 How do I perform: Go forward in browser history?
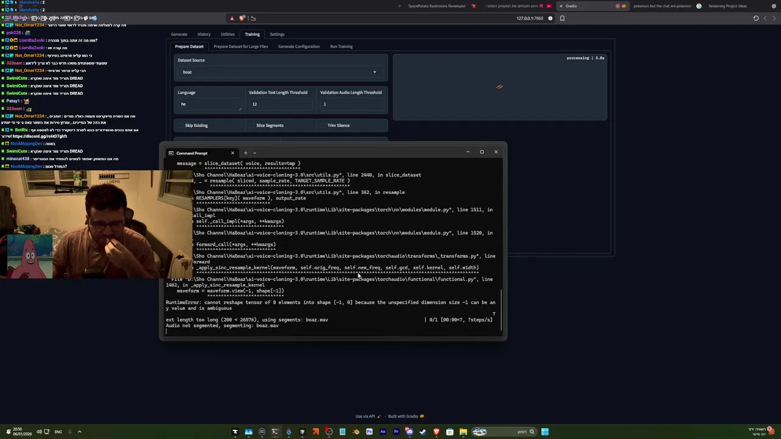point(765,18)
